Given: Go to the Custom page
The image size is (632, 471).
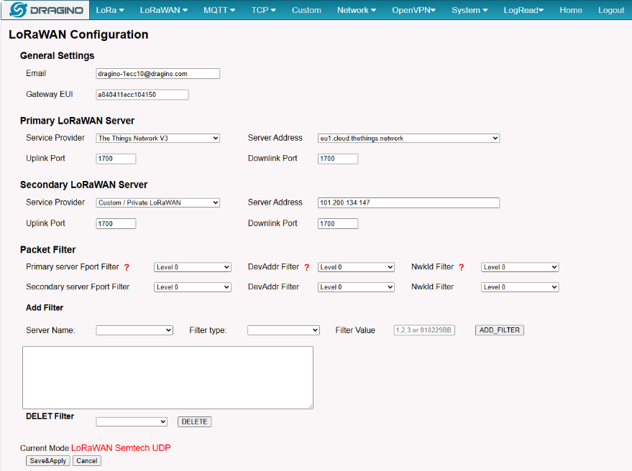Looking at the screenshot, I should point(306,10).
